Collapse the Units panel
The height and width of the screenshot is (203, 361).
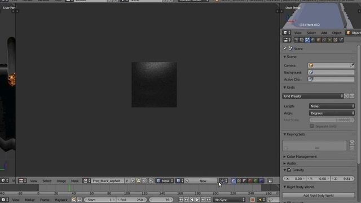(290, 87)
